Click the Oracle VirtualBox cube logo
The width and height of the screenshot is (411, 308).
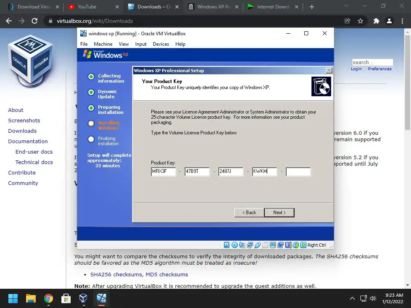coord(30,61)
